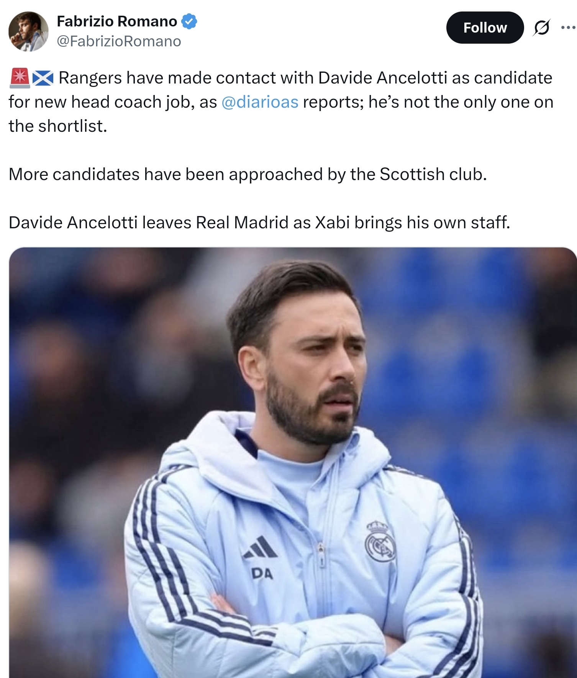This screenshot has height=678, width=577.
Task: Click the red siren emoji
Action: point(20,78)
